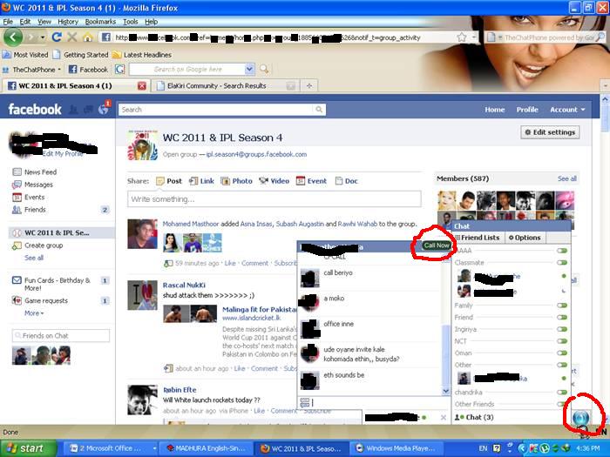Toggle AAA friend list online switch
610x457 pixels.
(562, 251)
